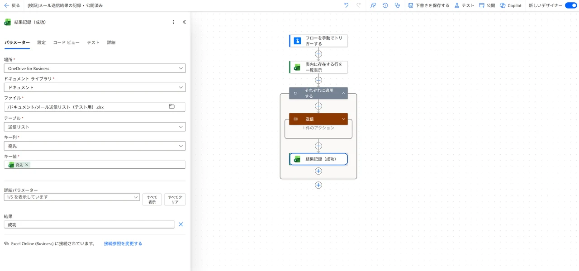Open the コード ビュー tab
The height and width of the screenshot is (271, 579).
point(66,43)
